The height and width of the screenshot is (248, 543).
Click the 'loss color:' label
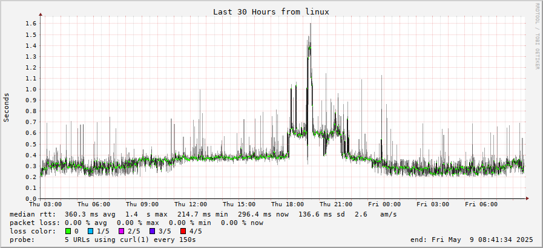[32, 232]
